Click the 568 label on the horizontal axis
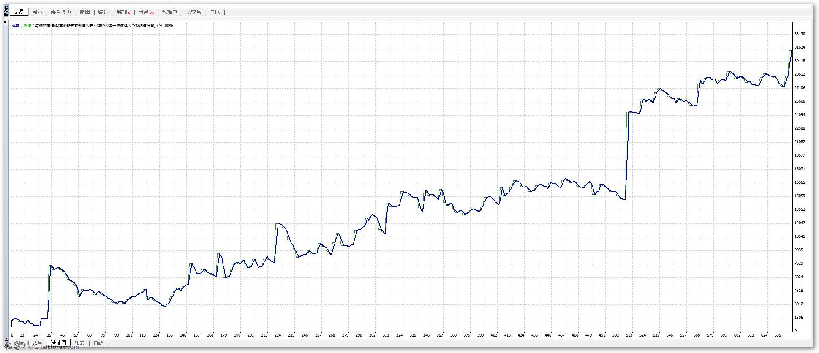This screenshot has height=353, width=819. (x=697, y=335)
